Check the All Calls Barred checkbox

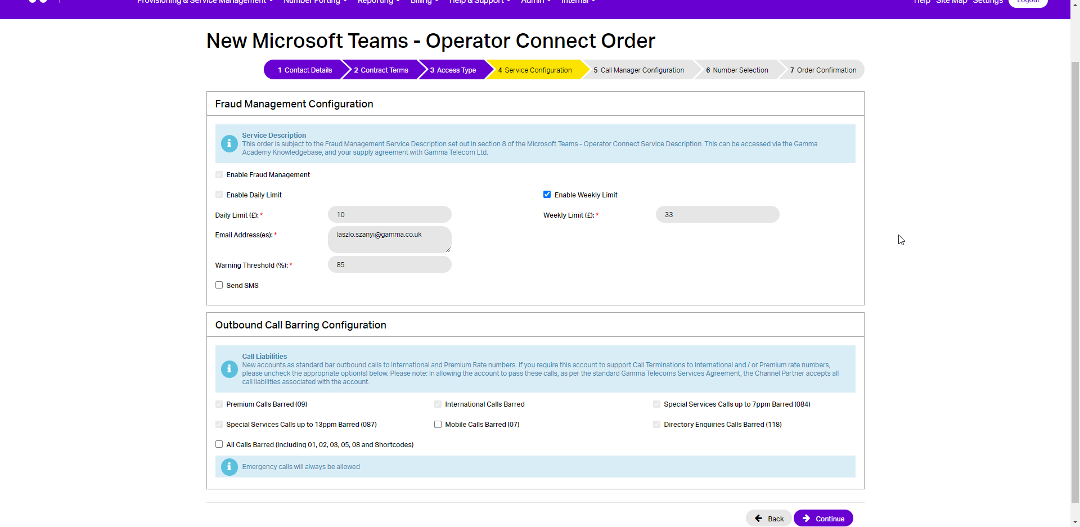point(219,444)
